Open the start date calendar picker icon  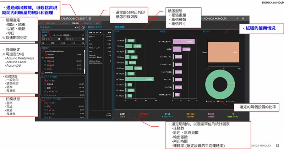pyautogui.click(x=59, y=39)
